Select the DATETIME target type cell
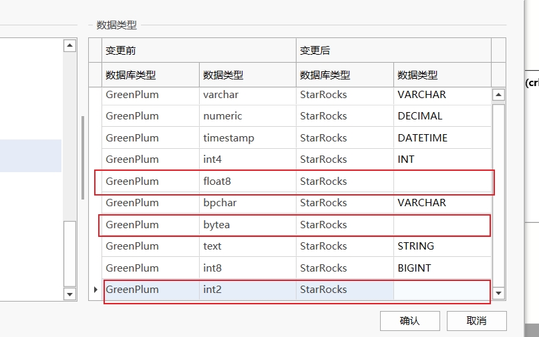Image resolution: width=539 pixels, height=337 pixels. point(442,137)
